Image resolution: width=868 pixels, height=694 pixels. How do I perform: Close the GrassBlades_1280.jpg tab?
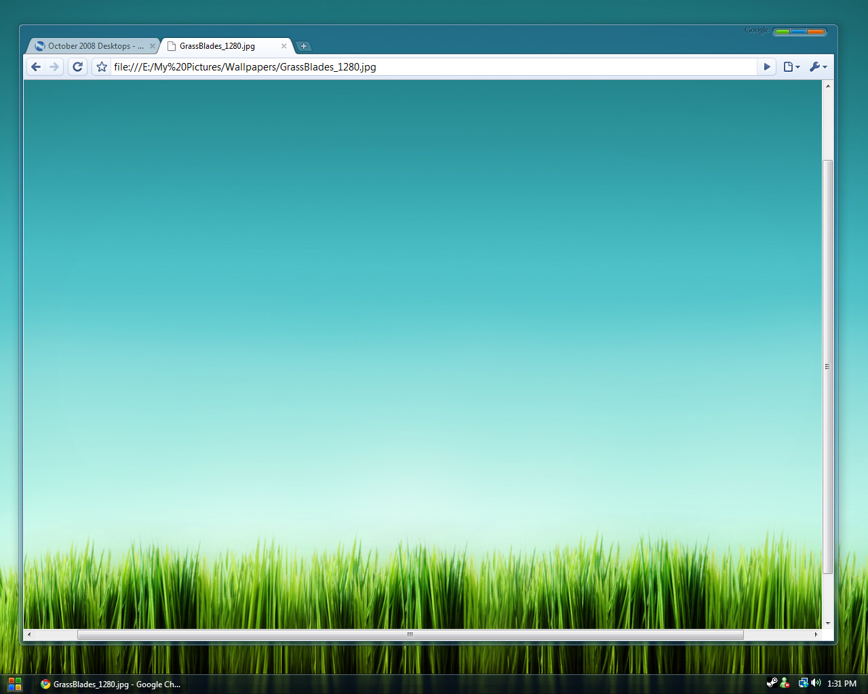click(284, 46)
